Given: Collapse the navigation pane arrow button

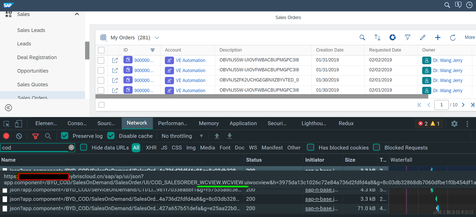Looking at the screenshot, I should (8, 108).
